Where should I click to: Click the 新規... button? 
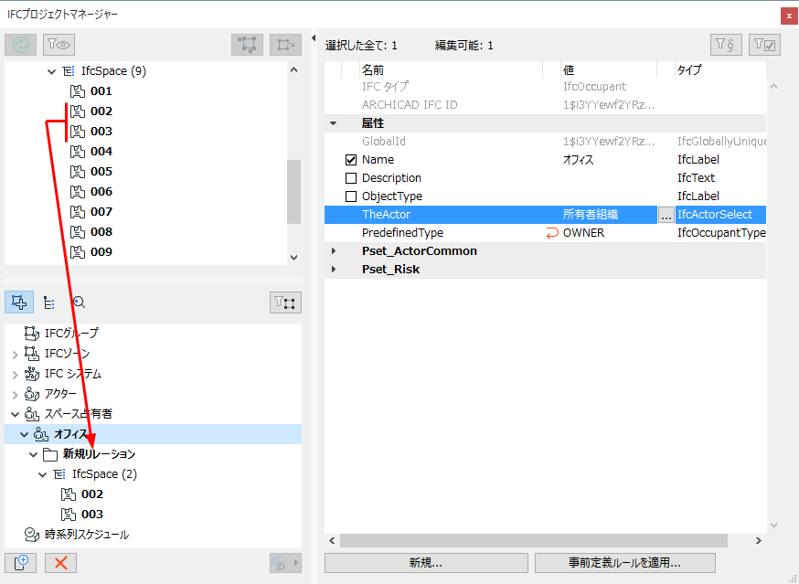(x=426, y=563)
